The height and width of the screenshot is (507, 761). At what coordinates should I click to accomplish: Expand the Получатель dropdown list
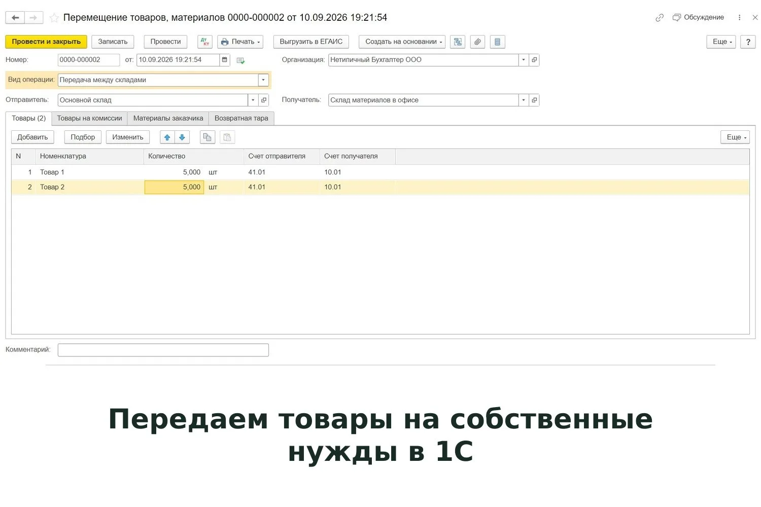pyautogui.click(x=524, y=100)
